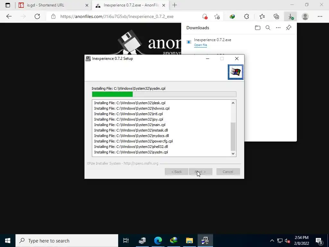Select log line powercfg.cpl
This screenshot has width=329, height=247.
pos(133,141)
